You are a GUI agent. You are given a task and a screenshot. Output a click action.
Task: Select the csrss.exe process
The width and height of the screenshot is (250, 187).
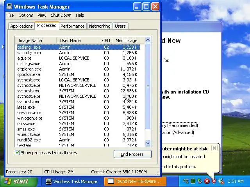click(x=78, y=123)
